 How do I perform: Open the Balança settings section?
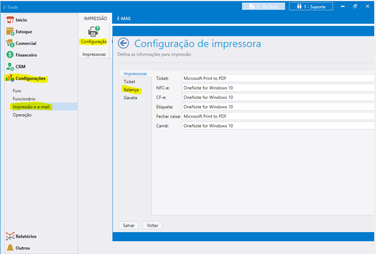coord(131,90)
